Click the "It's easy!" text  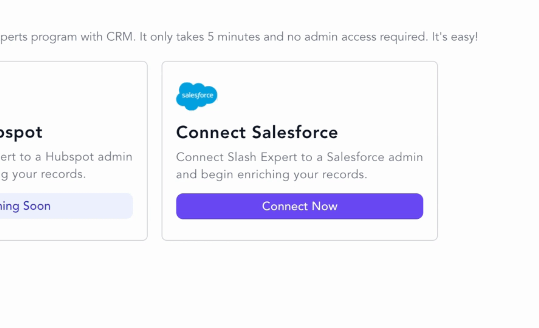tap(455, 37)
